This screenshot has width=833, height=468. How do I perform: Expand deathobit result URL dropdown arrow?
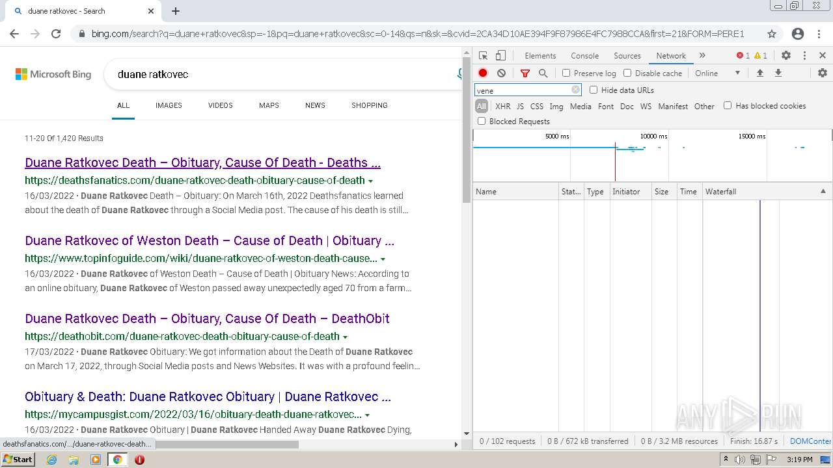[345, 337]
